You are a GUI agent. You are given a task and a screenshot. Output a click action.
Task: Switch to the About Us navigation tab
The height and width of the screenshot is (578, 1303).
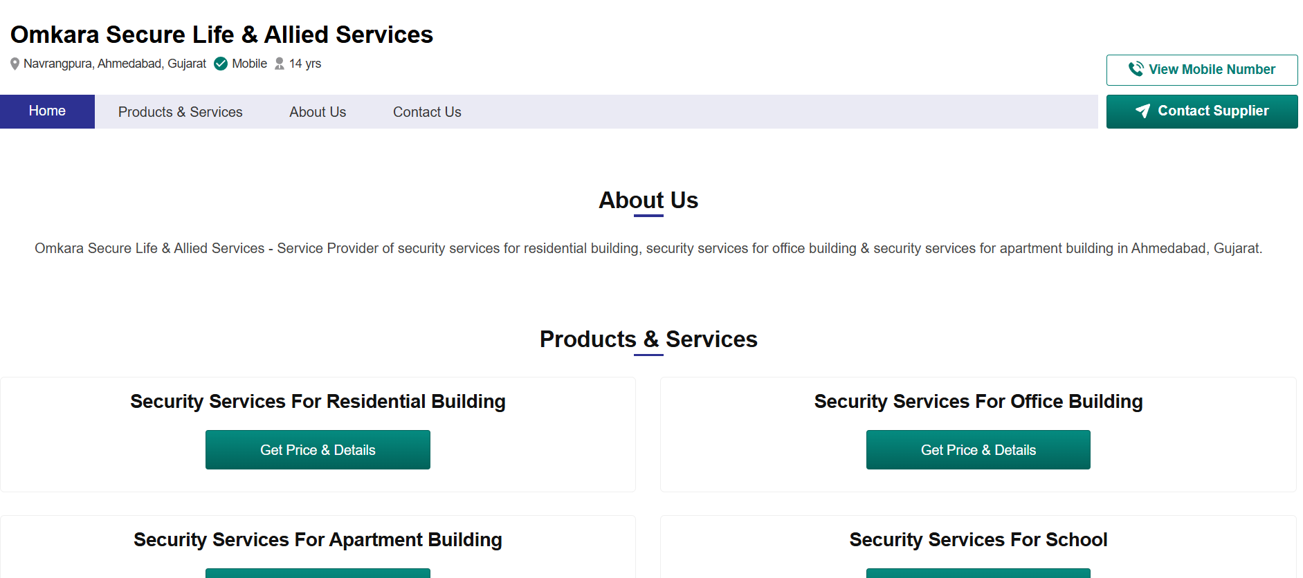tap(317, 111)
